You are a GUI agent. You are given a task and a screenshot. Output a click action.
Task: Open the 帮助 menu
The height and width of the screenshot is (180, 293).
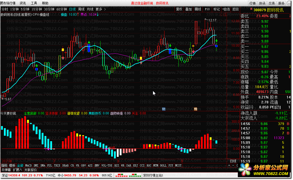point(45,3)
